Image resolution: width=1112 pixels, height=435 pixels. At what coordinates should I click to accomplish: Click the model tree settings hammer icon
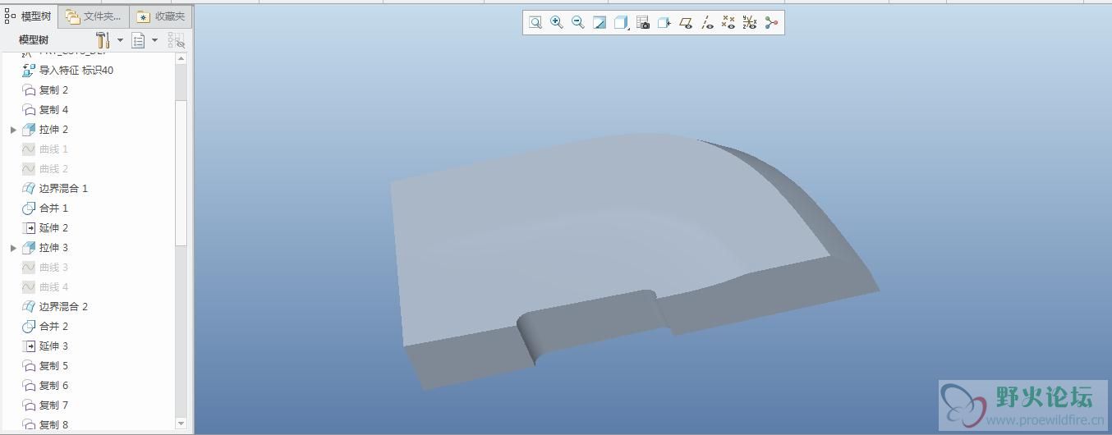(x=103, y=40)
